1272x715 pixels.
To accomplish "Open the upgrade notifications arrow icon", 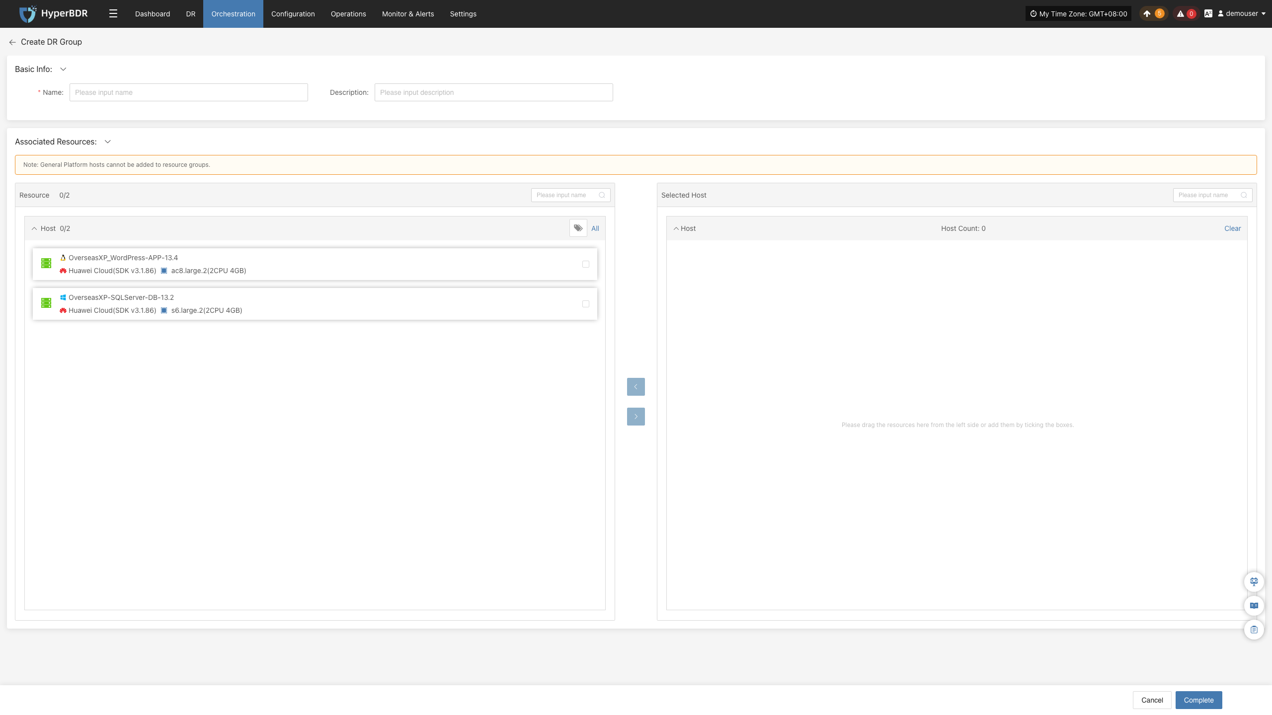I will 1147,14.
